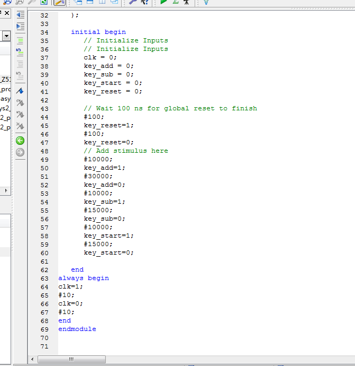Image resolution: width=355 pixels, height=366 pixels.
Task: Open the dropdown arrow in the left panel
Action: click(x=6, y=36)
